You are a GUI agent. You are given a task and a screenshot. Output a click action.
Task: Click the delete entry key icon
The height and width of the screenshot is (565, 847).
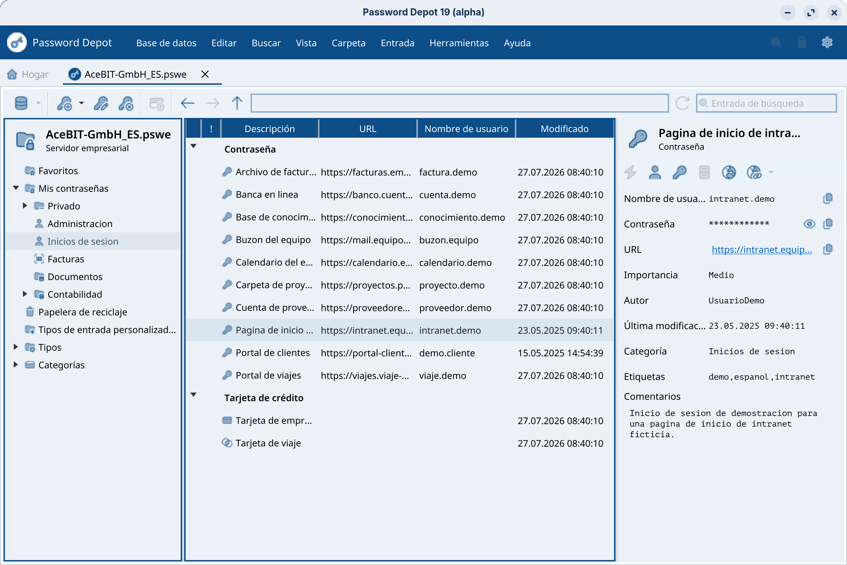coord(126,103)
